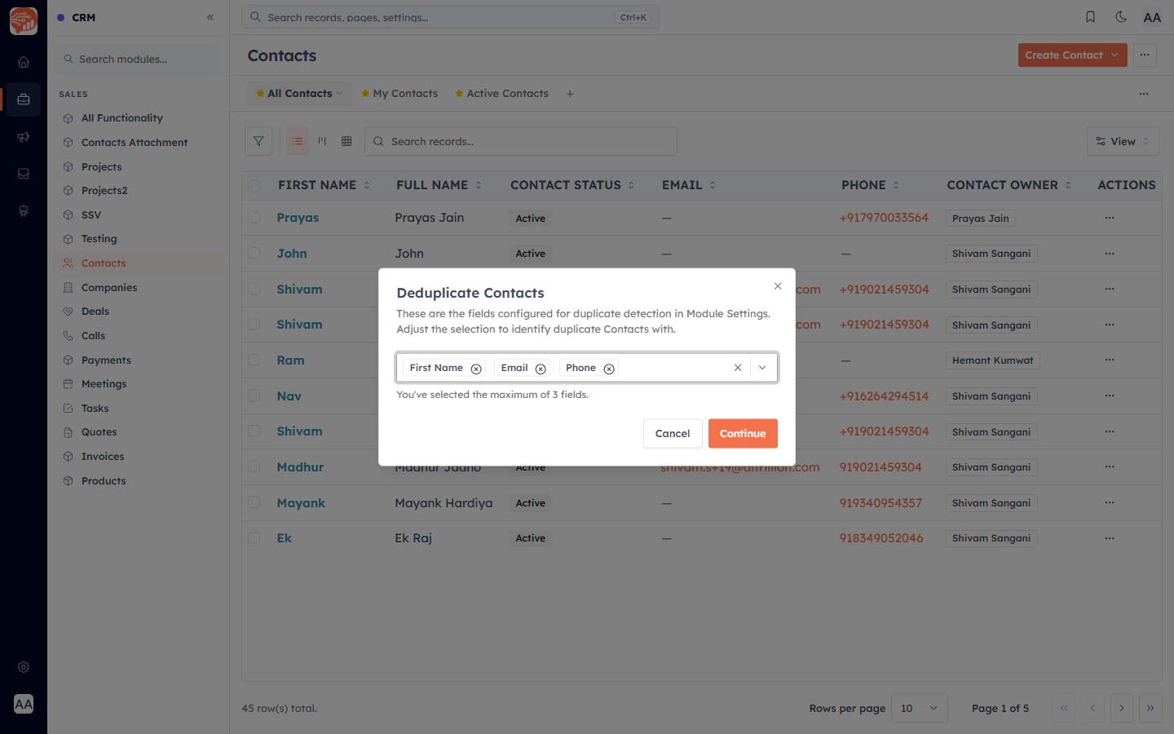The height and width of the screenshot is (734, 1174).
Task: Switch to list view icon
Action: (298, 141)
